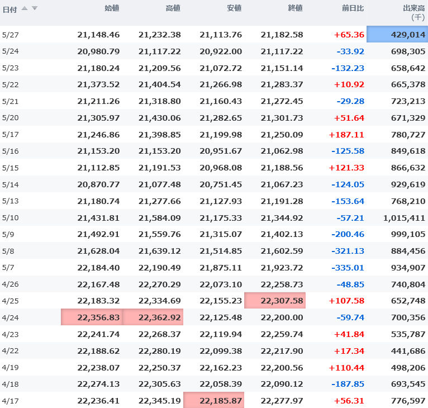428x408 pixels.
Task: Select the 4/19 date cell
Action: 11,368
